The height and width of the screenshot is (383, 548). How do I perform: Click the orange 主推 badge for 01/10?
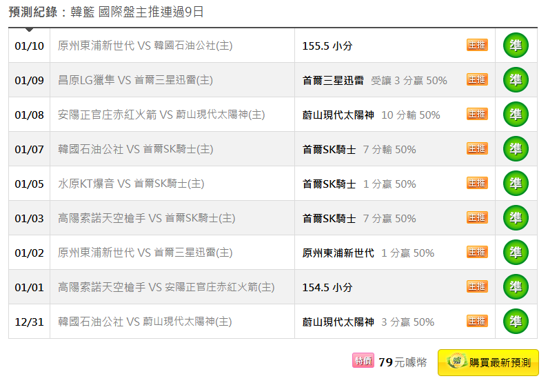477,45
